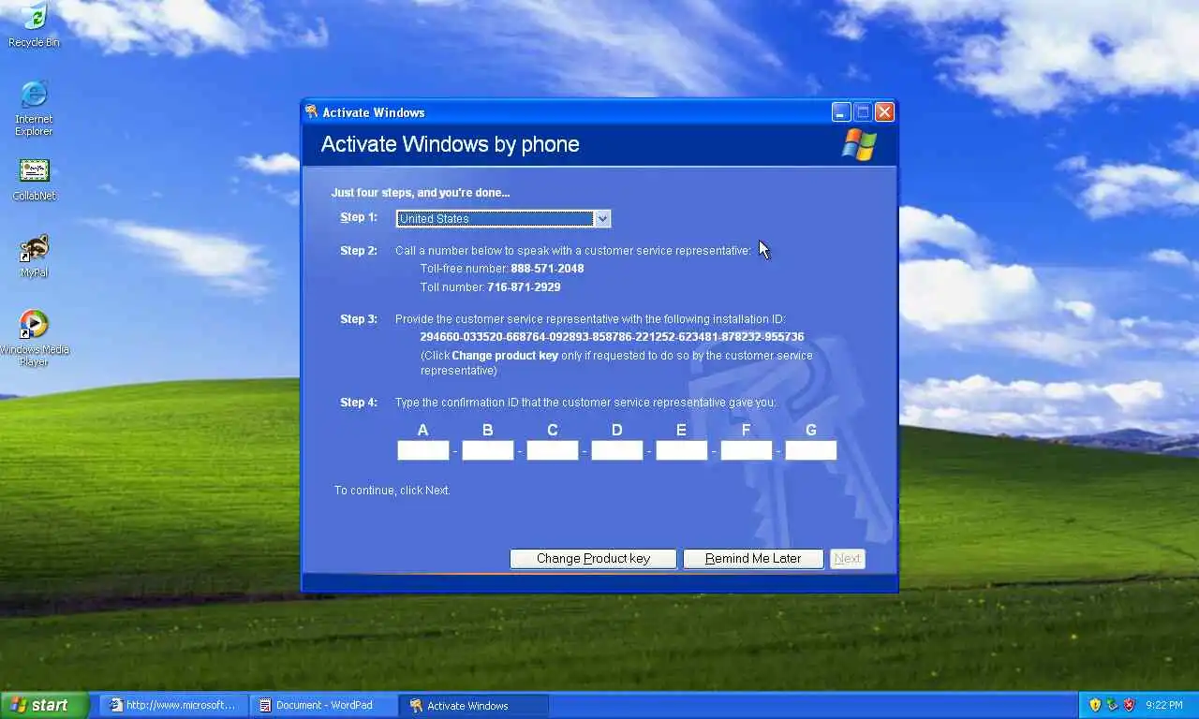This screenshot has width=1199, height=719.
Task: Select the CollabNet desktop icon
Action: (34, 179)
